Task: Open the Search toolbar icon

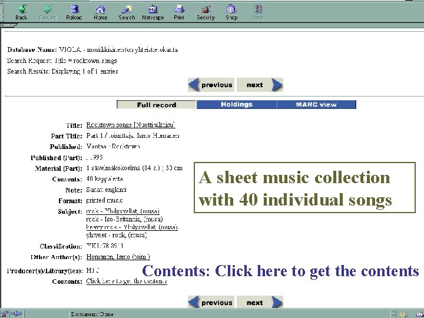Action: pos(127,12)
